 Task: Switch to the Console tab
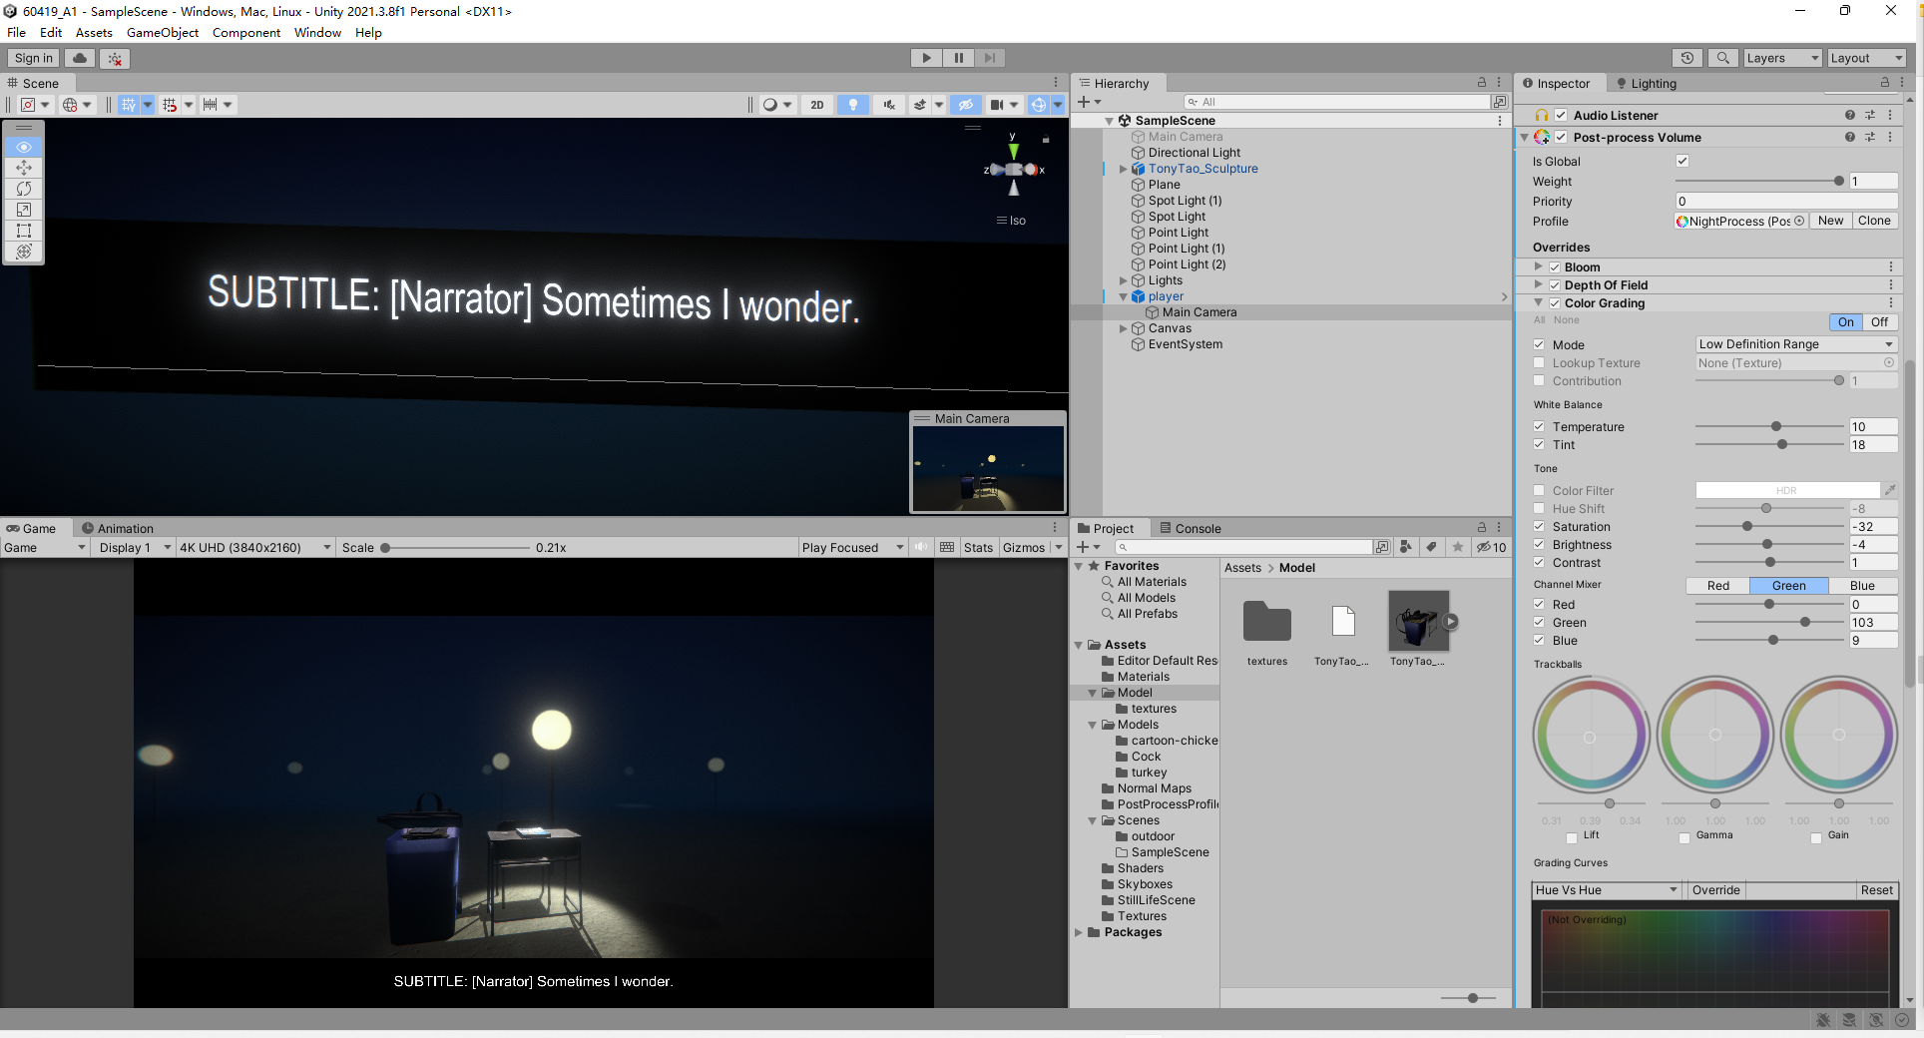click(x=1198, y=528)
